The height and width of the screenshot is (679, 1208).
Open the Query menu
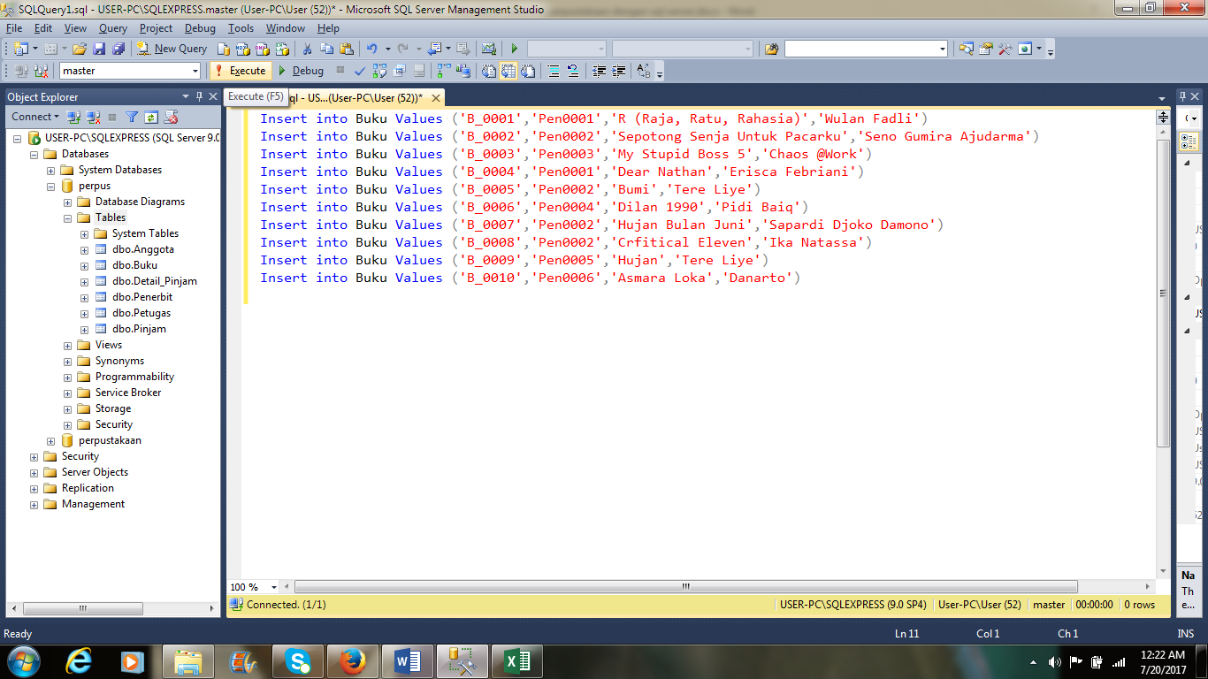click(112, 27)
